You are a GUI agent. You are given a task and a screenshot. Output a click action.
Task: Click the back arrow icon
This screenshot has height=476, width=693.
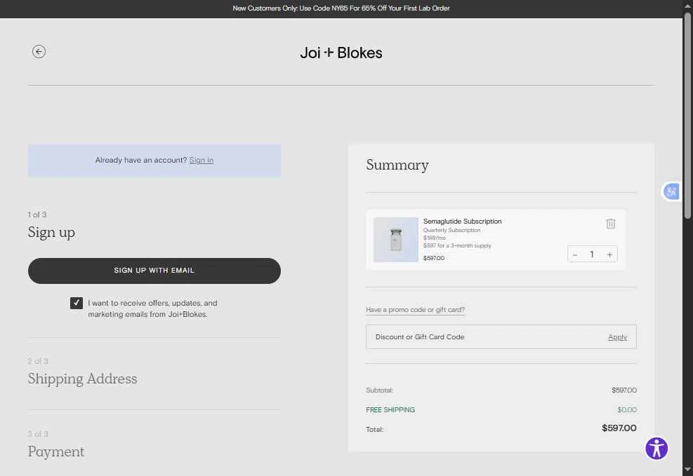[39, 52]
